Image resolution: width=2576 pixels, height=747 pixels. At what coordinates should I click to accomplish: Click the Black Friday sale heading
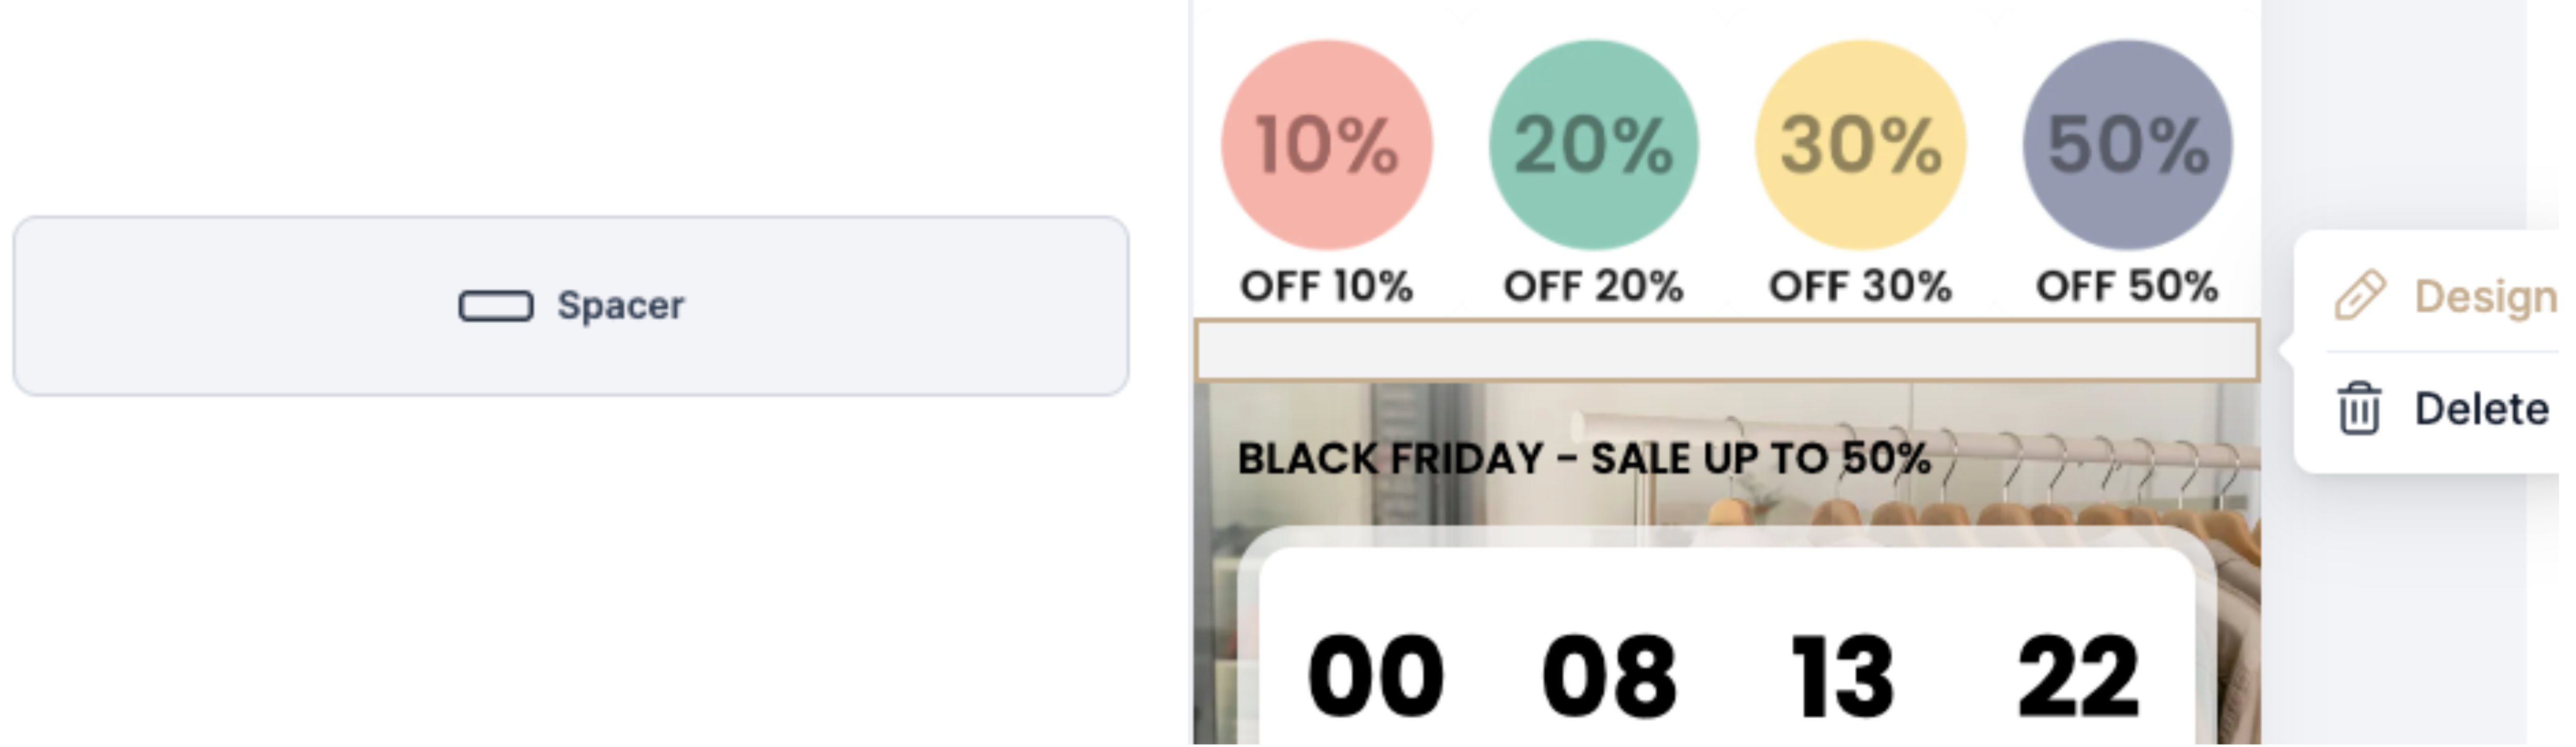[1584, 459]
